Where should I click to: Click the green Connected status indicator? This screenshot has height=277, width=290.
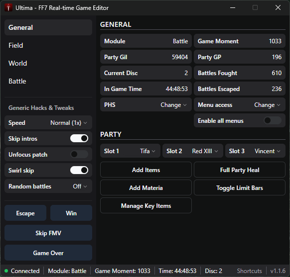point(6,271)
